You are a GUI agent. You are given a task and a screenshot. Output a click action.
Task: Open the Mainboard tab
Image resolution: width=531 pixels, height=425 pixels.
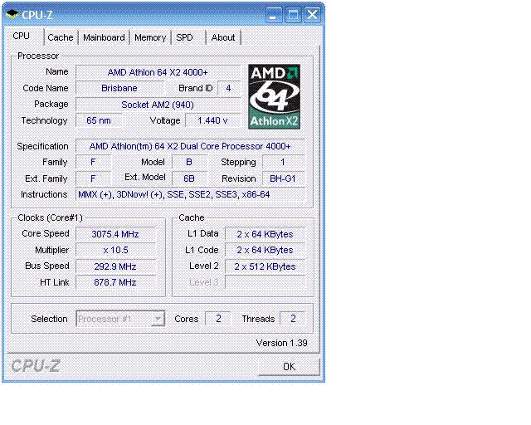[104, 37]
